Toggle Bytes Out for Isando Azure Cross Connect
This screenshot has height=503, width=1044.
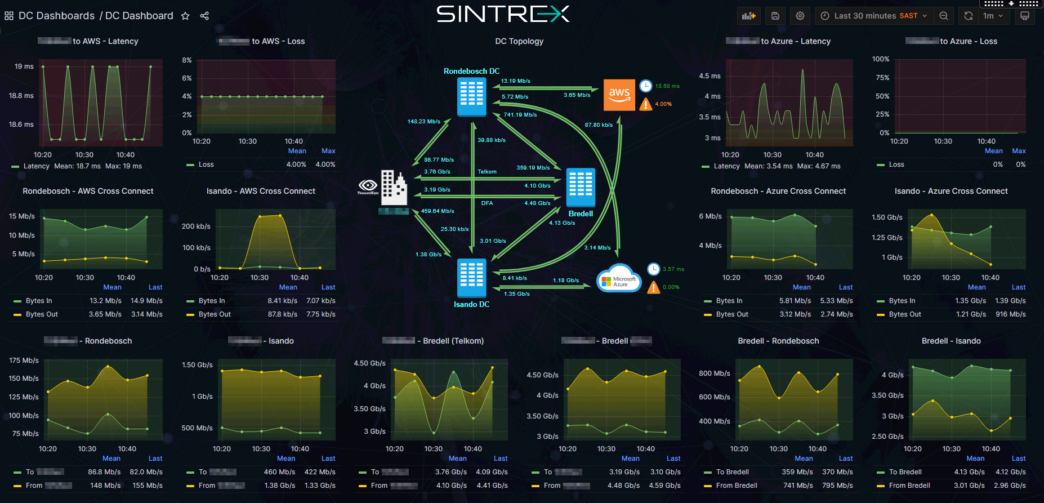coord(905,314)
